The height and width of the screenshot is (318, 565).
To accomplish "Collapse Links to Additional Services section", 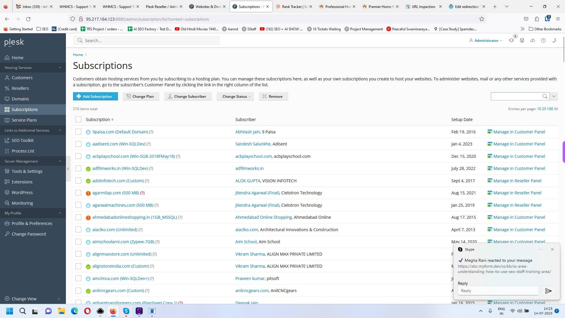I will coord(60,130).
